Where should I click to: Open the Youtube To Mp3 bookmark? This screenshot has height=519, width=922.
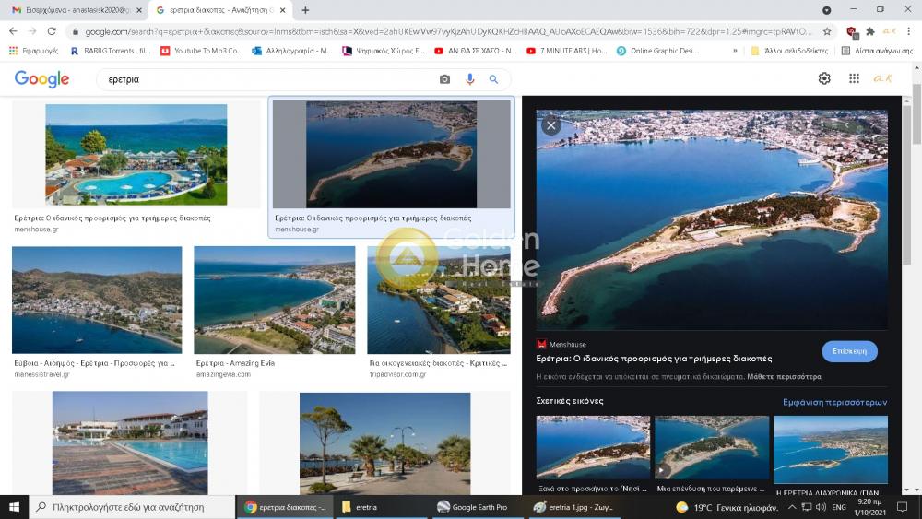[201, 51]
